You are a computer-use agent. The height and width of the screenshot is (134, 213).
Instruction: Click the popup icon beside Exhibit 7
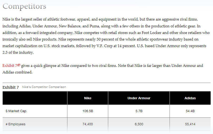tap(19, 65)
